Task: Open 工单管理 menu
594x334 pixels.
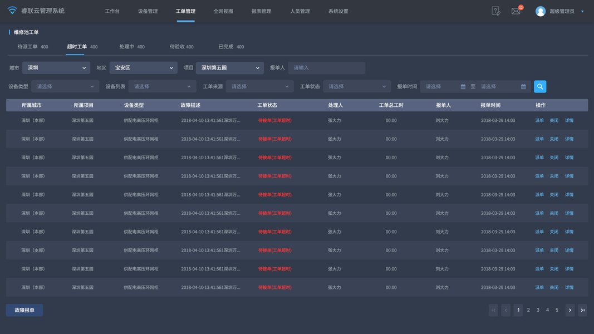Action: [x=185, y=11]
